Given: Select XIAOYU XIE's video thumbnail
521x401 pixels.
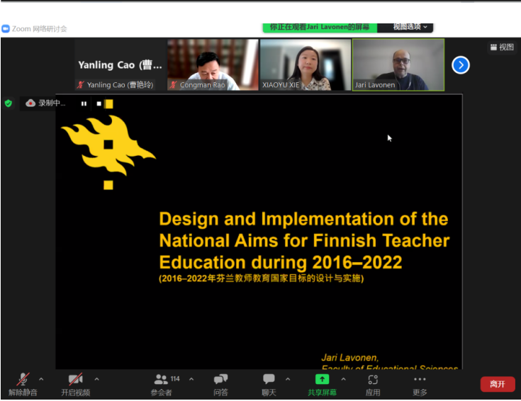Looking at the screenshot, I should 306,64.
